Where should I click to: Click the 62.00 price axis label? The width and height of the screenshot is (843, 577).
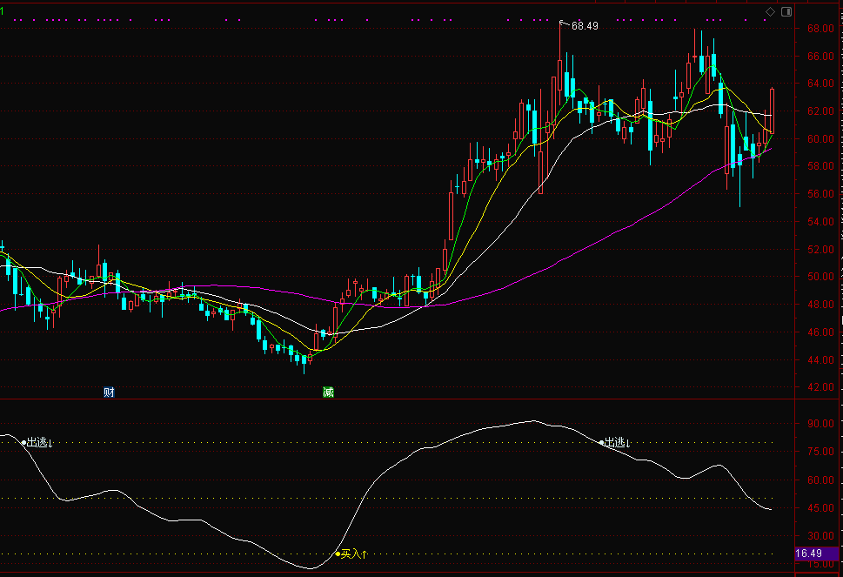(820, 111)
